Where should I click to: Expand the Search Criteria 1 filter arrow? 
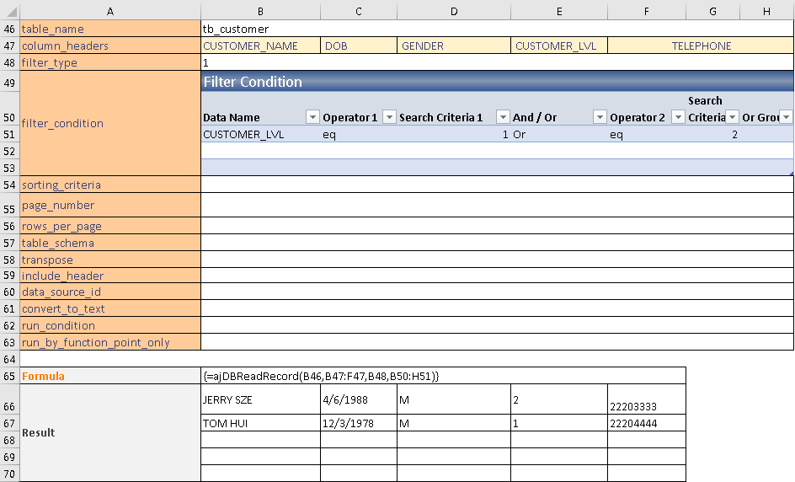(503, 117)
